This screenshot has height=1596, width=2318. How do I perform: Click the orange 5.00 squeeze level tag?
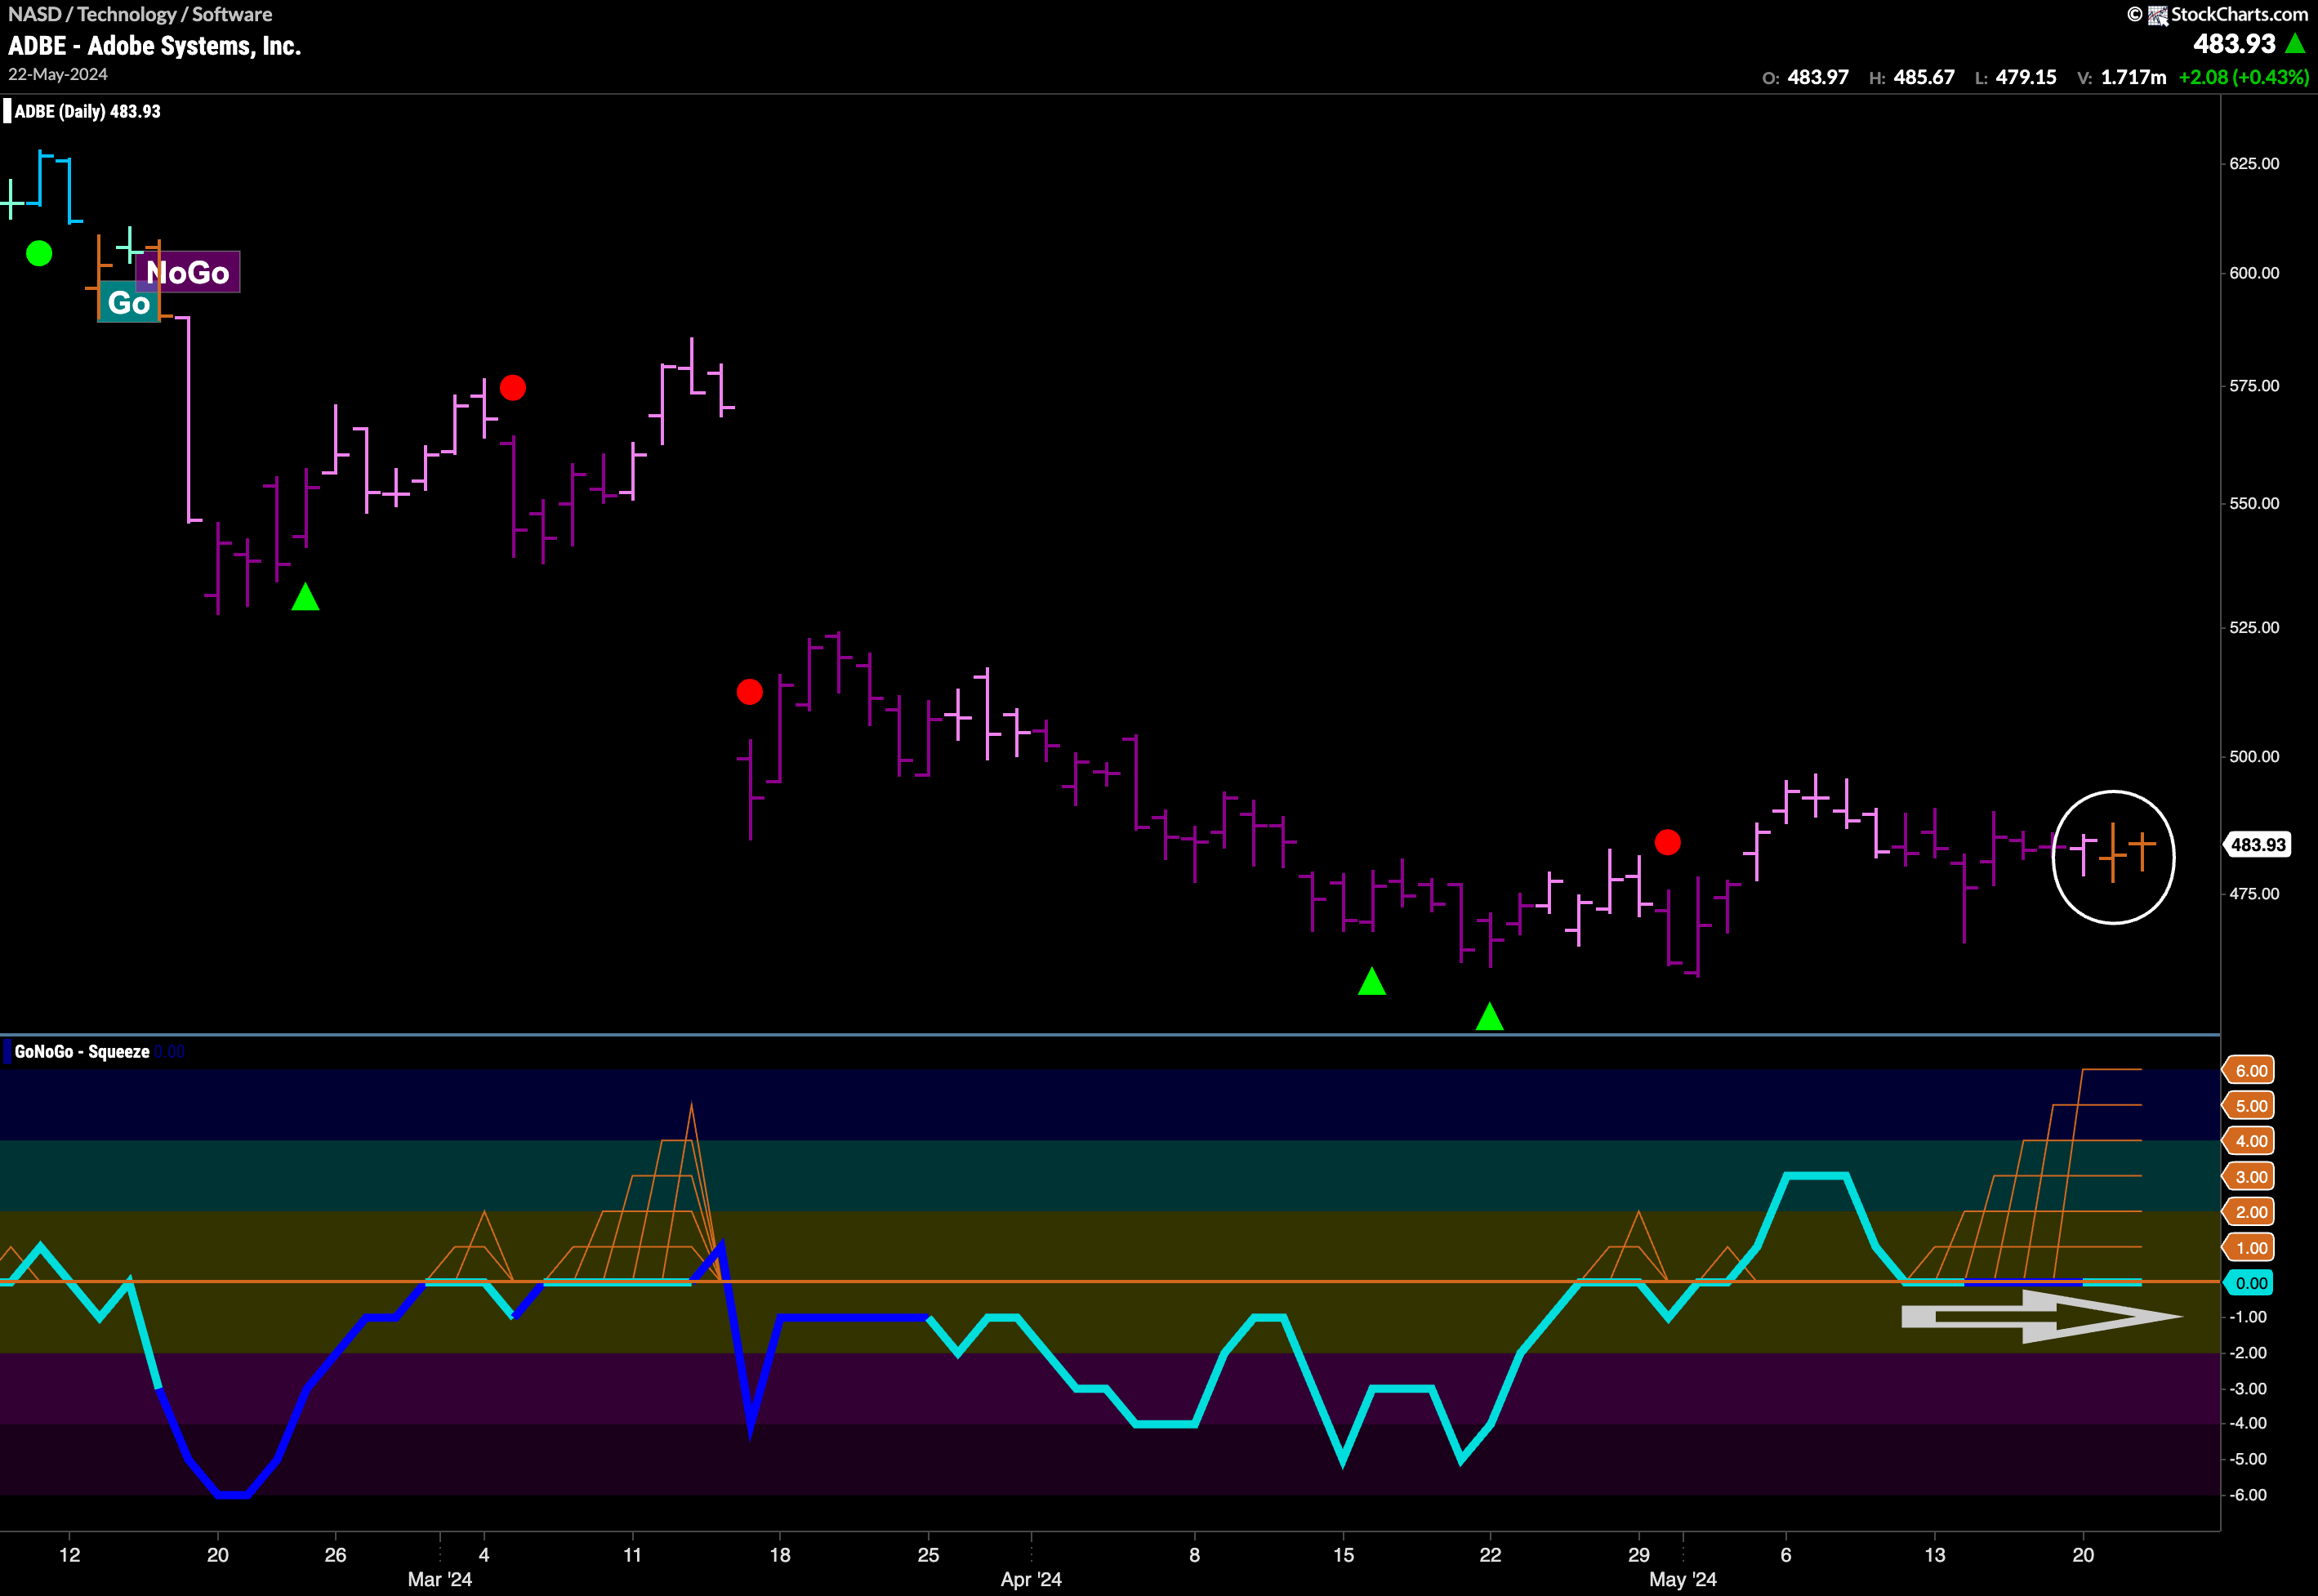pos(2248,1106)
